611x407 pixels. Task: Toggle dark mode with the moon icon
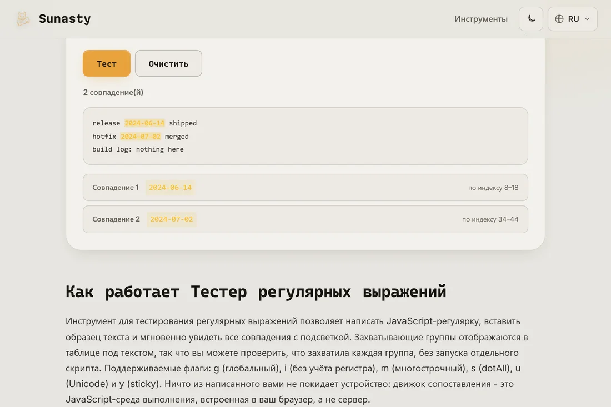[x=530, y=19]
